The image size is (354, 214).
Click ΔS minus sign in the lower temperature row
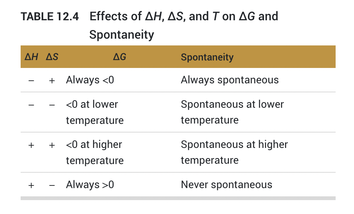pos(52,105)
